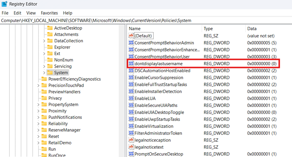Screen dimensions: 292x157
Task: Click the string icon beside legalnoticecaption
Action: click(131, 140)
